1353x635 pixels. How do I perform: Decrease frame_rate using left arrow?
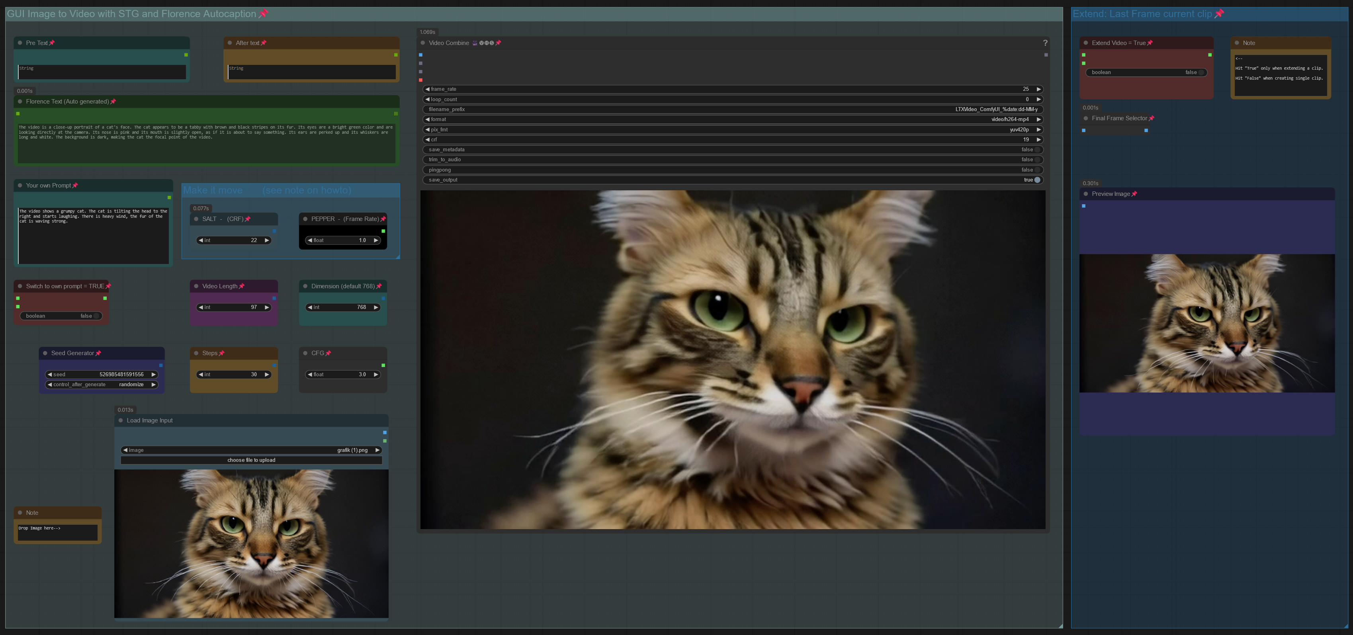[x=427, y=89]
